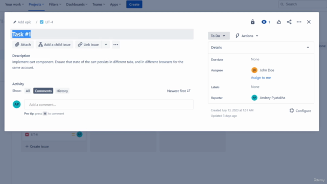Image resolution: width=327 pixels, height=184 pixels.
Task: Open the top-right more options ellipsis
Action: (x=299, y=22)
